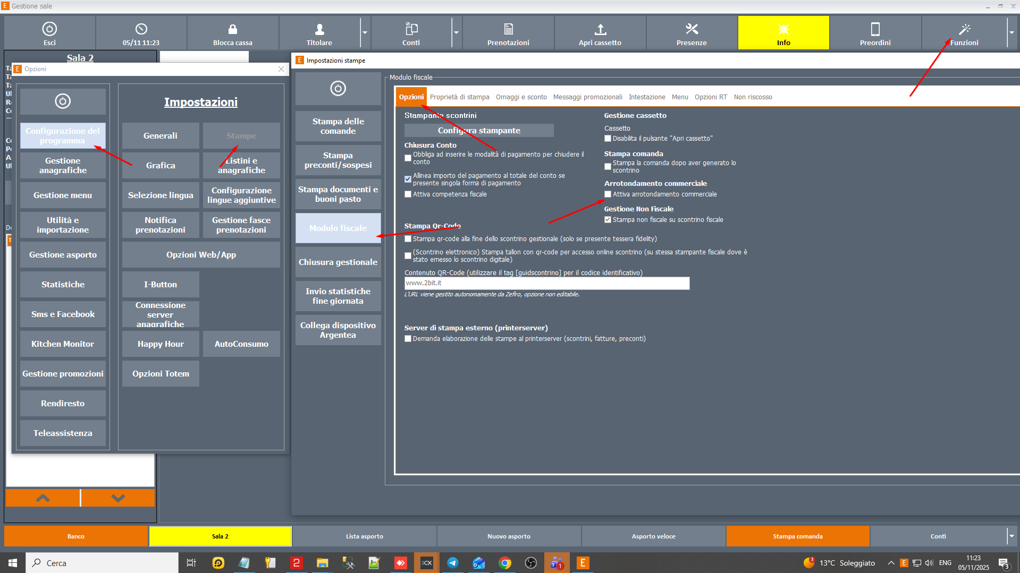
Task: Click the Blocca cassa padlock icon
Action: [x=232, y=29]
